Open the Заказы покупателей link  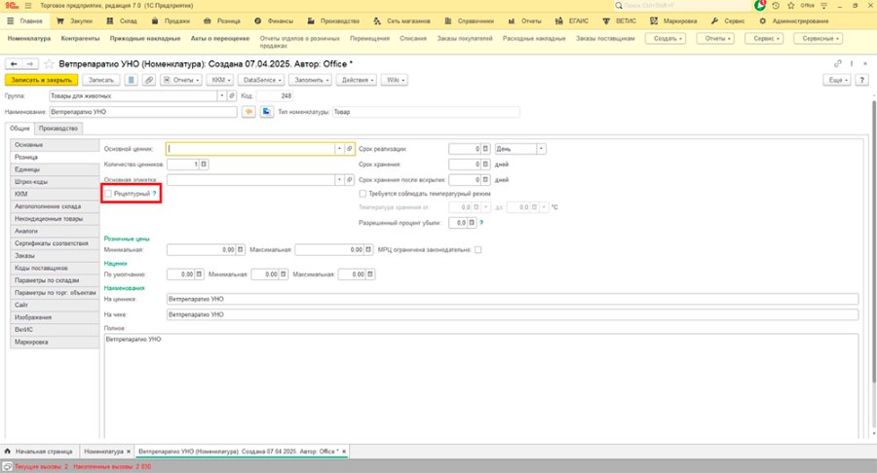pos(464,39)
